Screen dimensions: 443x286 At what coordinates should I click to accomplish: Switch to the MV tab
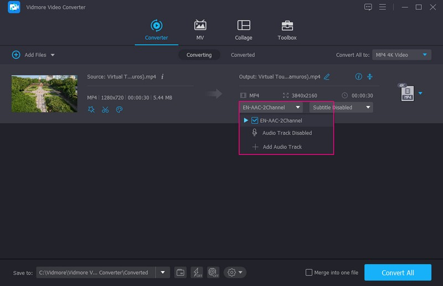200,30
